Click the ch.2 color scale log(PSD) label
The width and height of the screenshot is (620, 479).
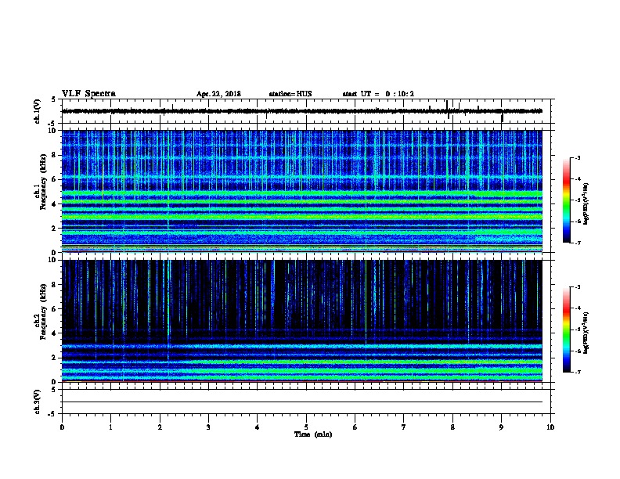pos(586,333)
